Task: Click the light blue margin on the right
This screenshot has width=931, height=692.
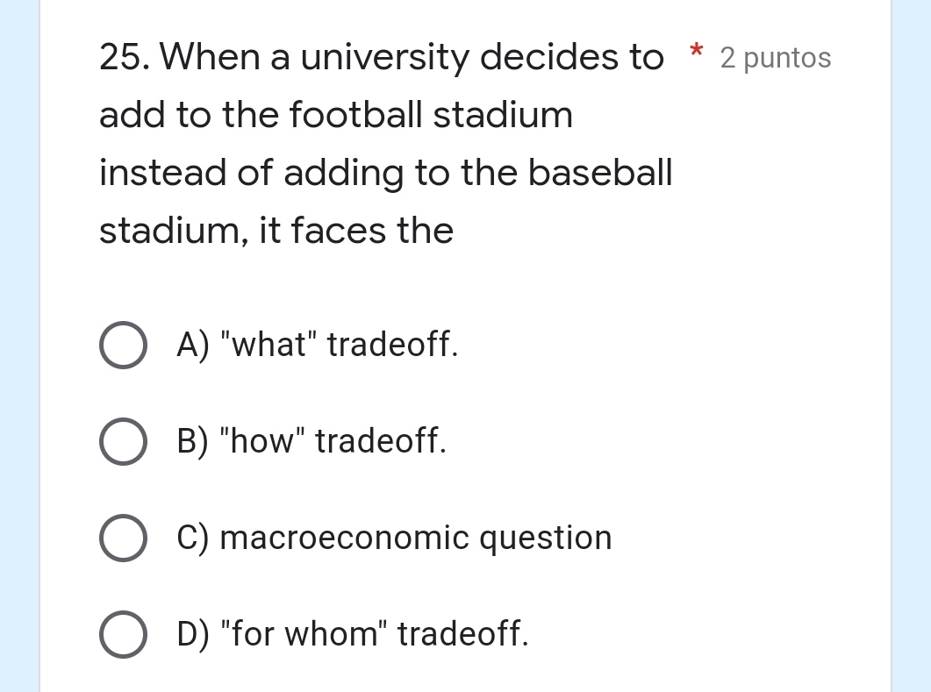Action: click(x=911, y=346)
